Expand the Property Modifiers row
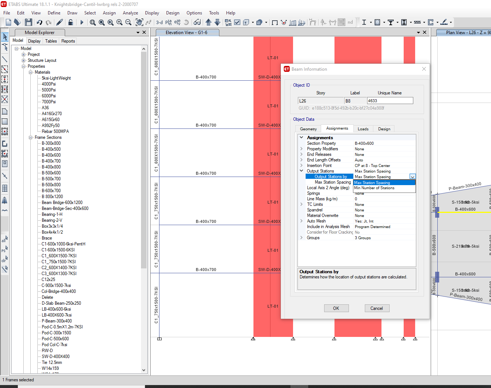 click(302, 149)
